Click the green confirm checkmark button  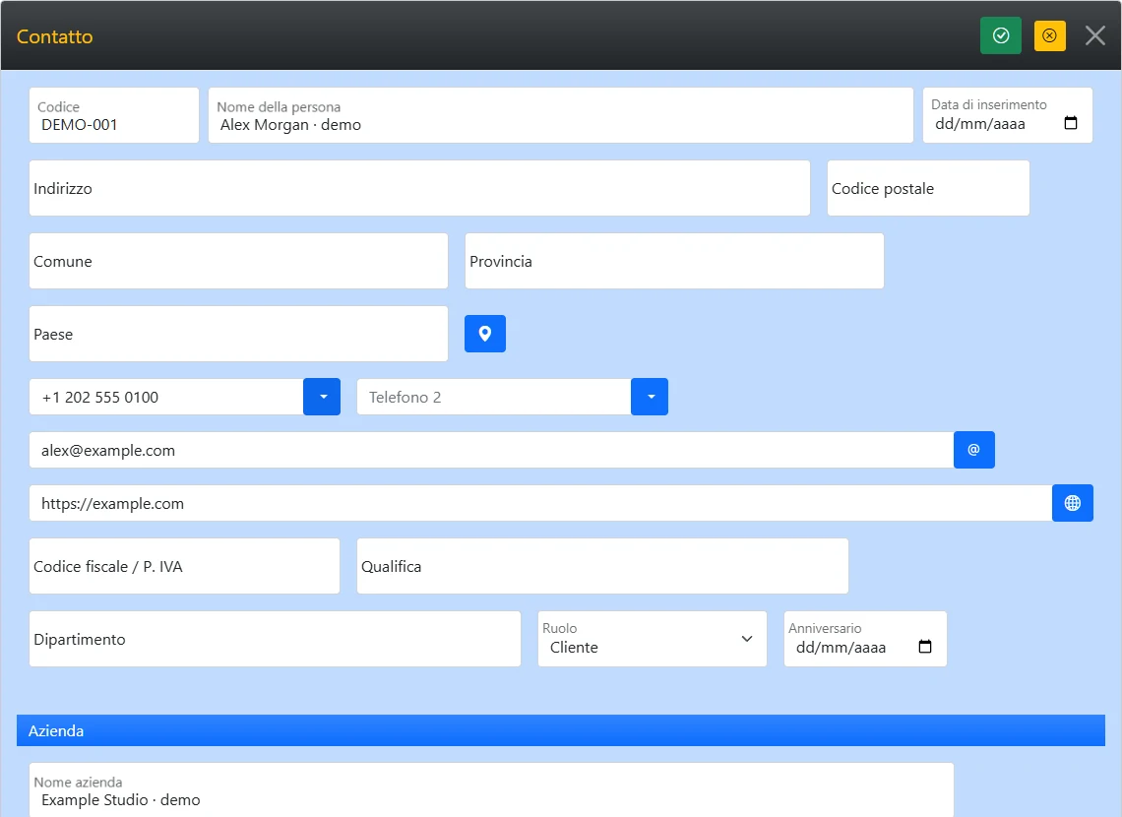(x=1000, y=35)
